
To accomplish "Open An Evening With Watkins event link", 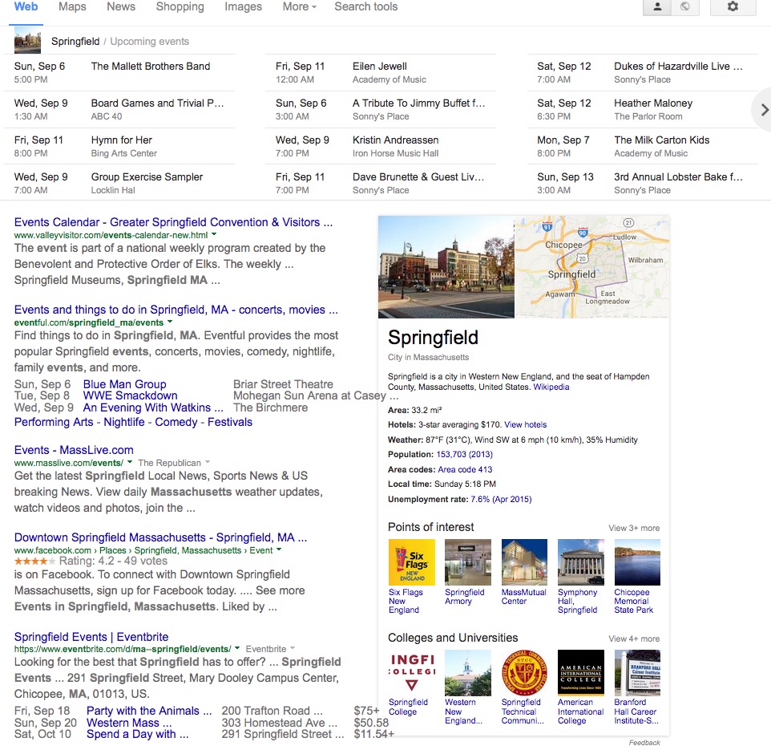I will pos(153,407).
